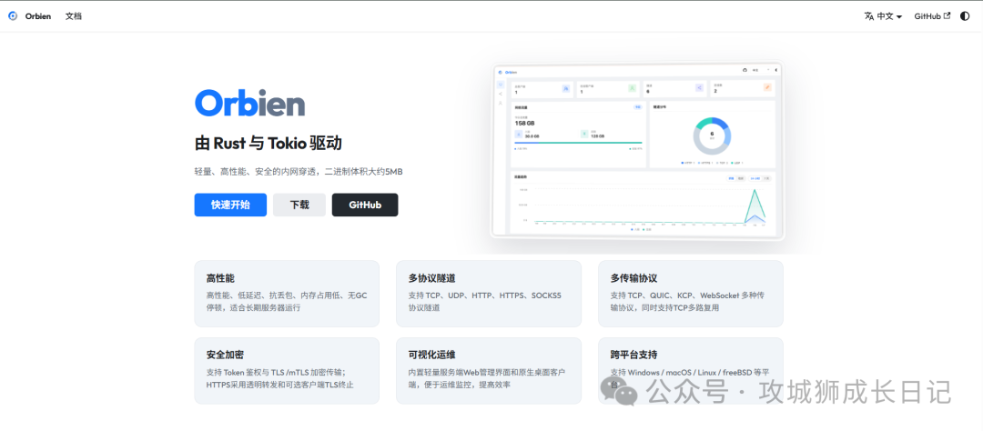Image resolution: width=983 pixels, height=431 pixels.
Task: Select the 跨平台支持 feature card title
Action: (633, 355)
